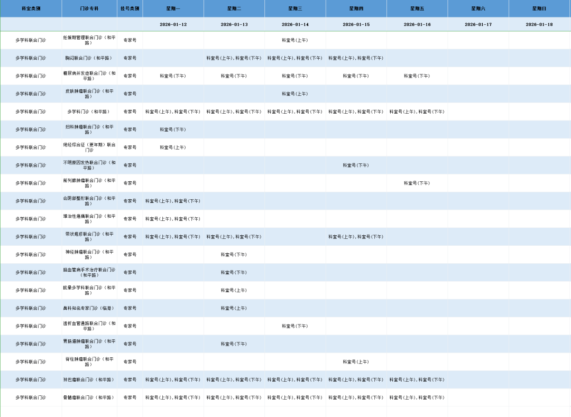This screenshot has width=571, height=417.
Task: Click the 挂号类别 column header
Action: (130, 8)
